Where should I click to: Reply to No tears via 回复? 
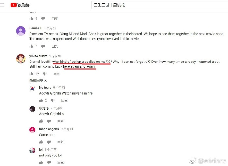tap(64, 100)
